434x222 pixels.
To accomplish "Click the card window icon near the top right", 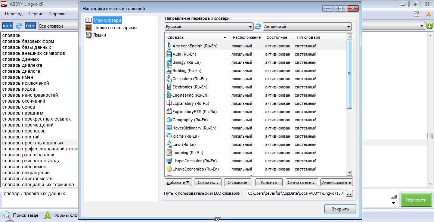I will click(x=416, y=14).
